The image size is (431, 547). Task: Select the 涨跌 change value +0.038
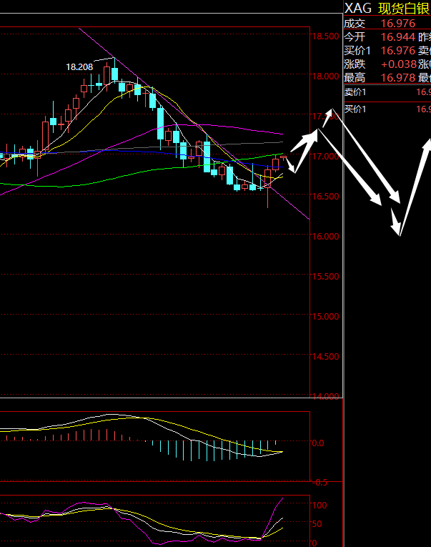(x=397, y=64)
